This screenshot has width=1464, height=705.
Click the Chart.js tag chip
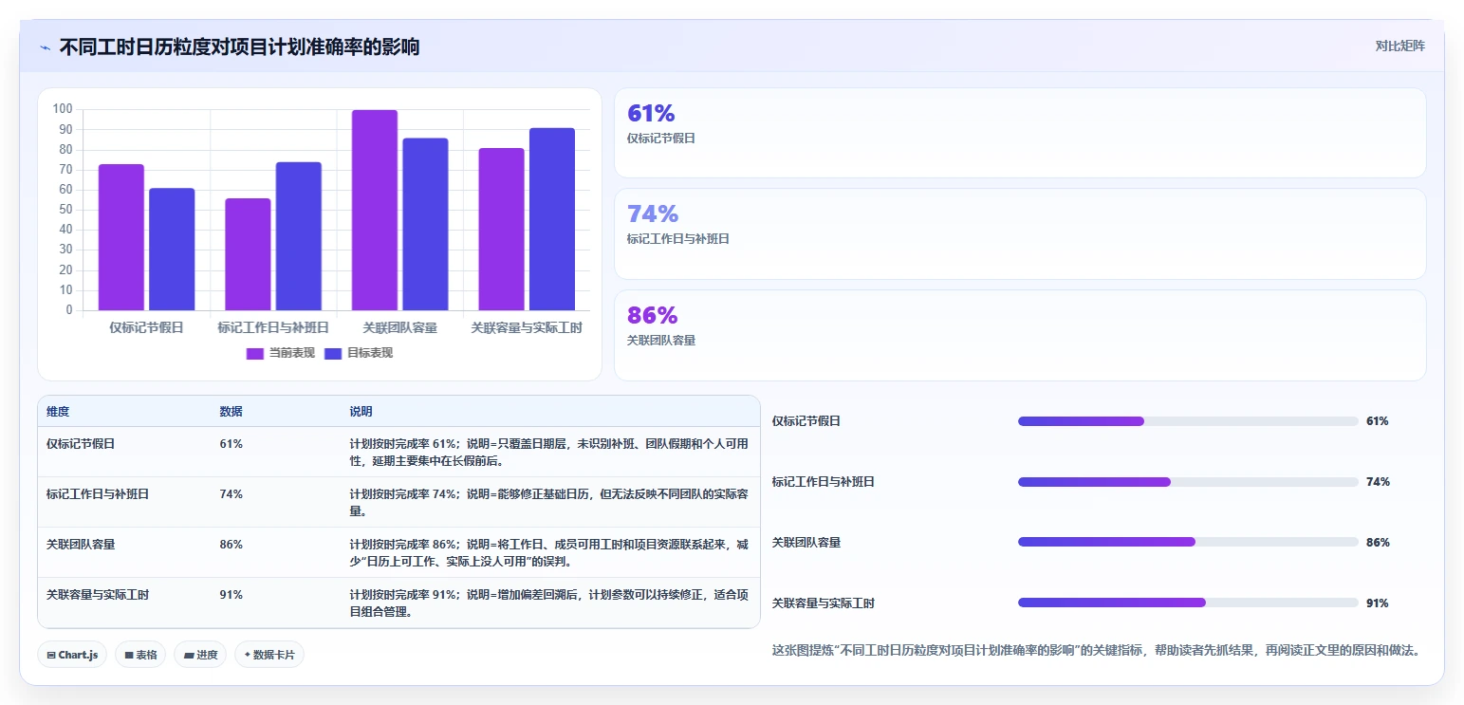tap(72, 655)
